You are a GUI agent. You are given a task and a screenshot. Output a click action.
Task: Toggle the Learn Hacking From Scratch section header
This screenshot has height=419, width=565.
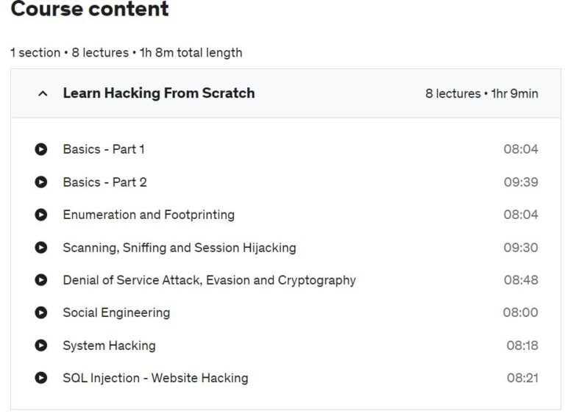159,93
